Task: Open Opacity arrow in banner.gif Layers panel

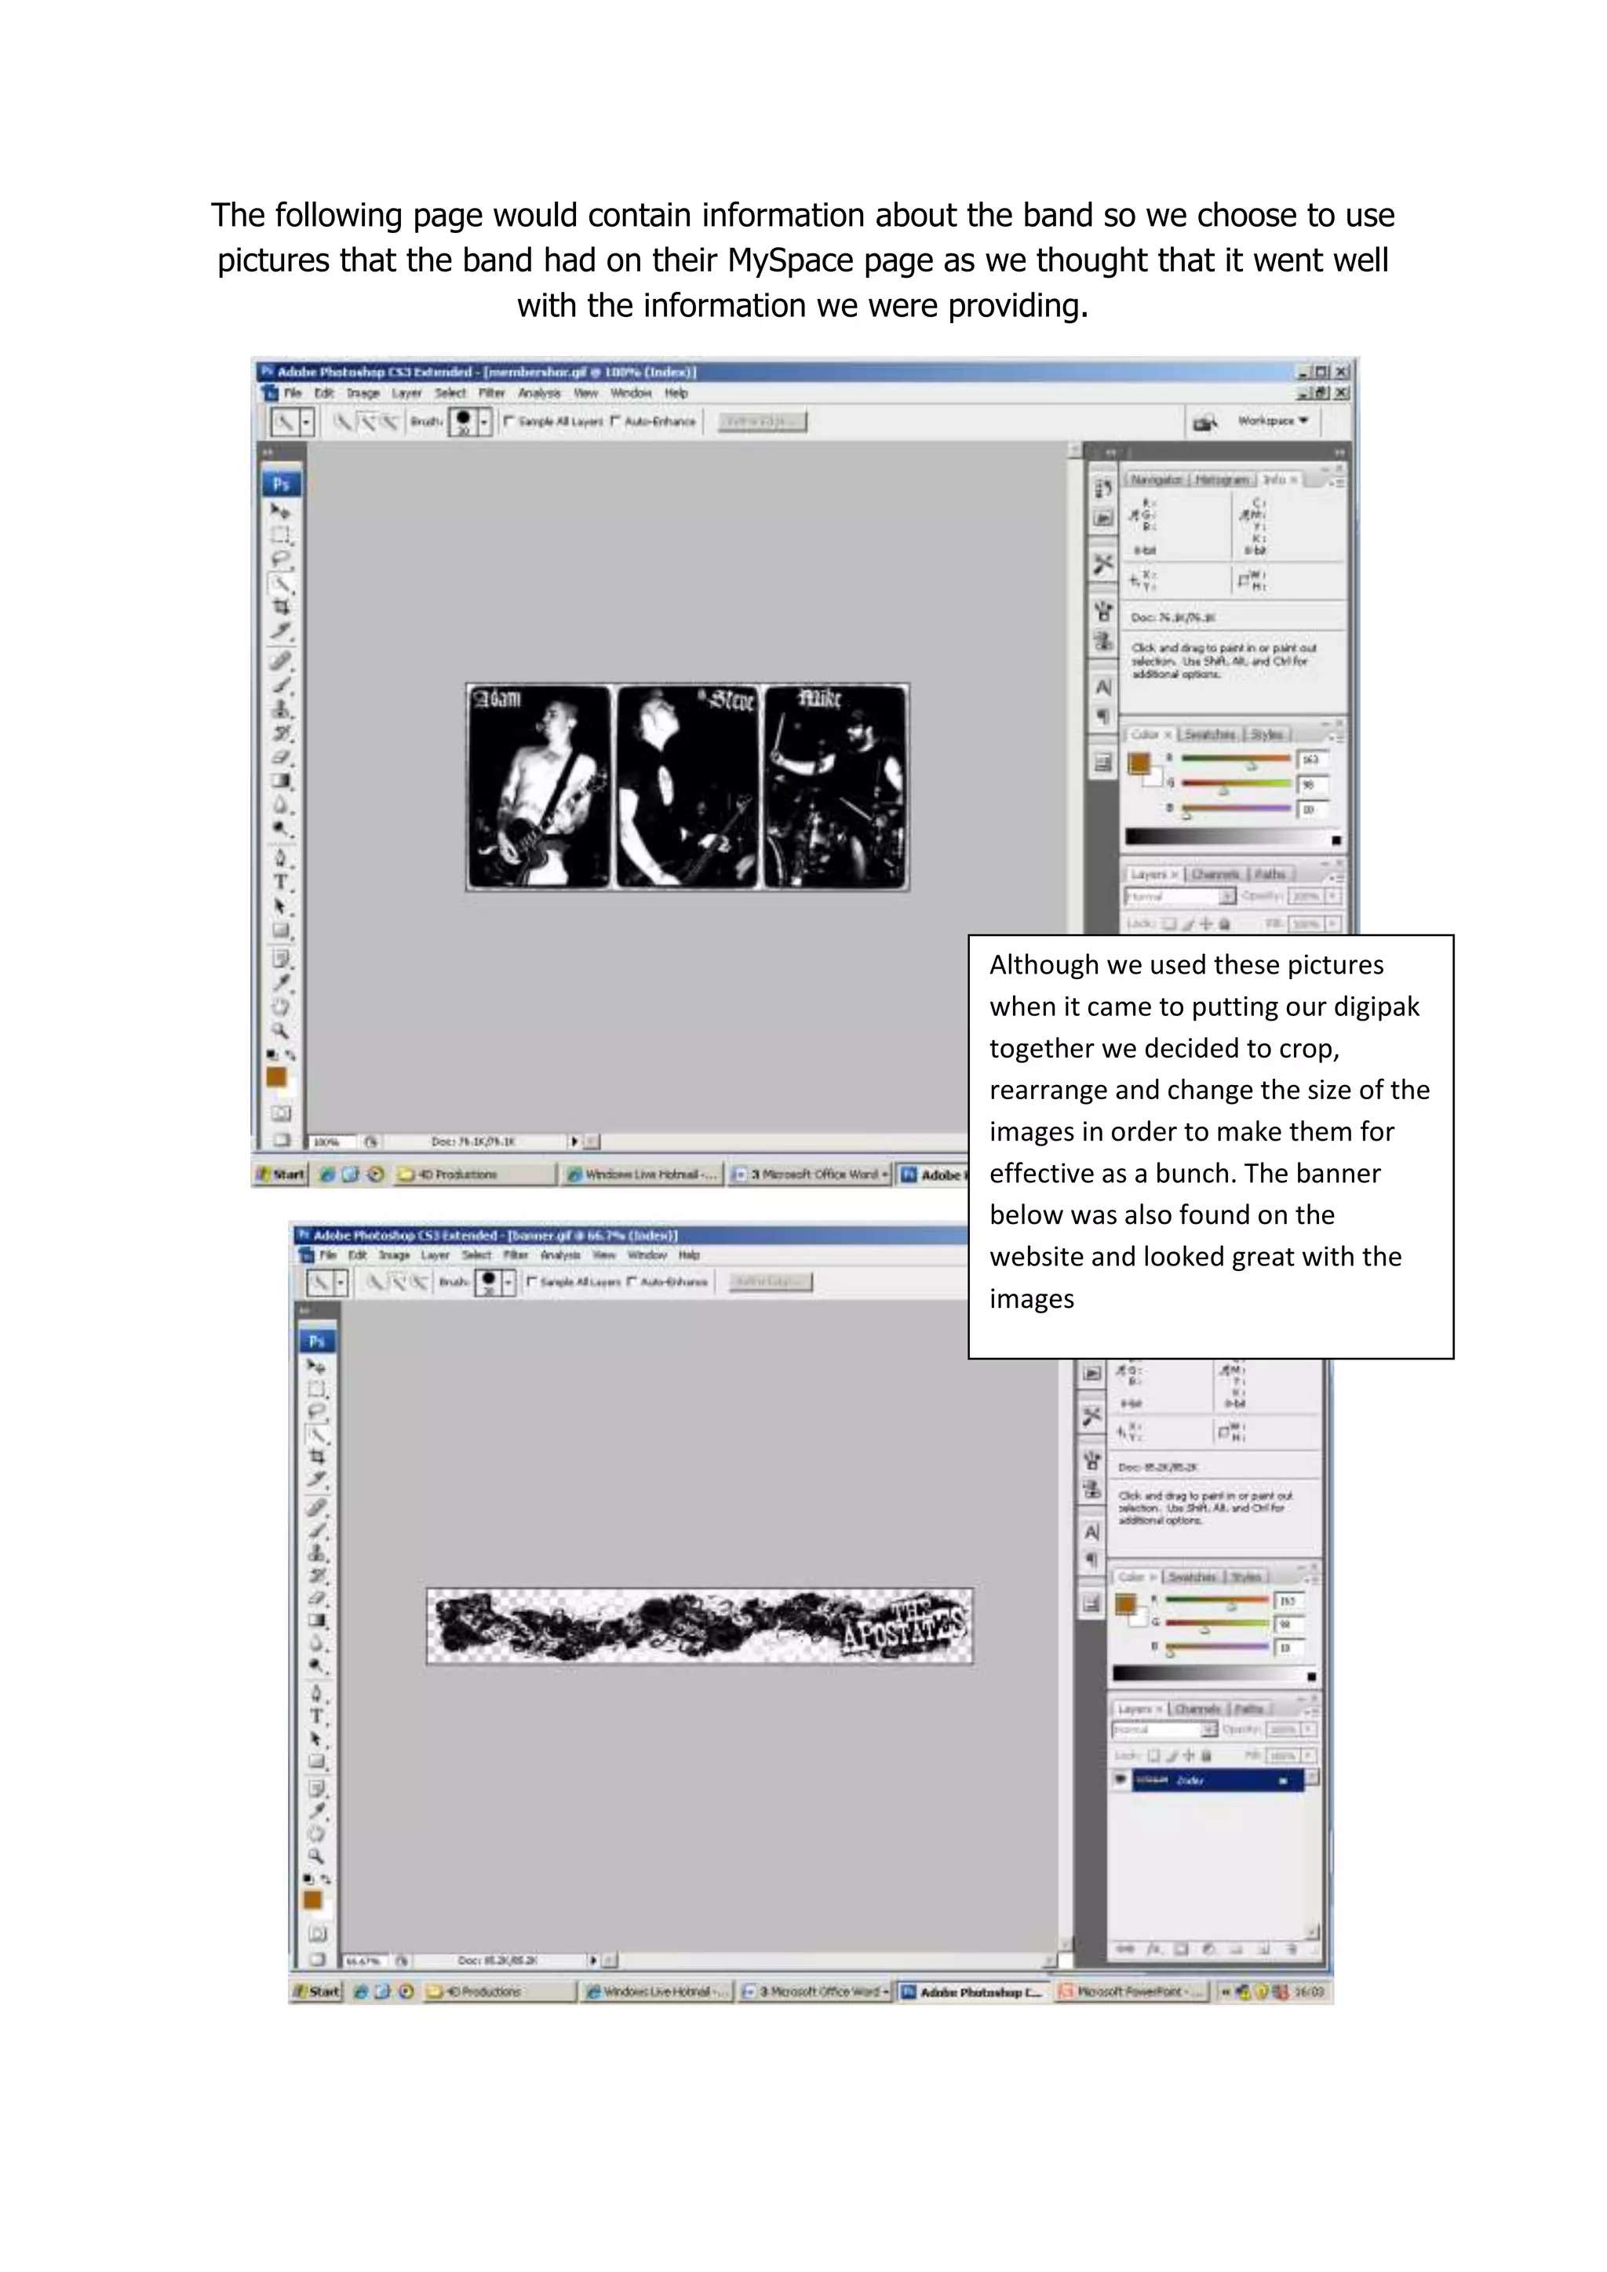Action: pyautogui.click(x=1308, y=1730)
